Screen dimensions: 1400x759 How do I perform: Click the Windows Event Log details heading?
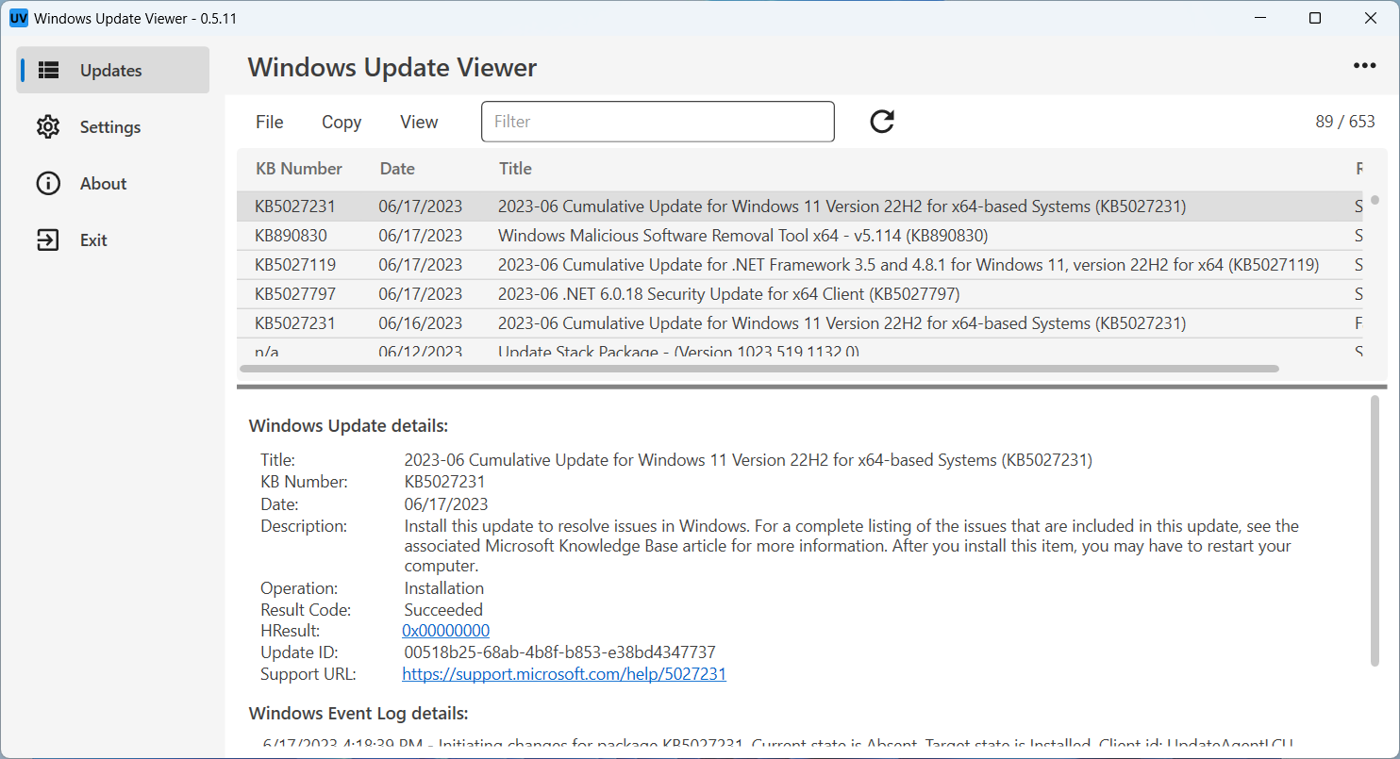coord(358,713)
